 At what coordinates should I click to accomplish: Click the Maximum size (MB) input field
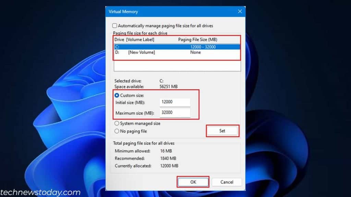coord(175,113)
